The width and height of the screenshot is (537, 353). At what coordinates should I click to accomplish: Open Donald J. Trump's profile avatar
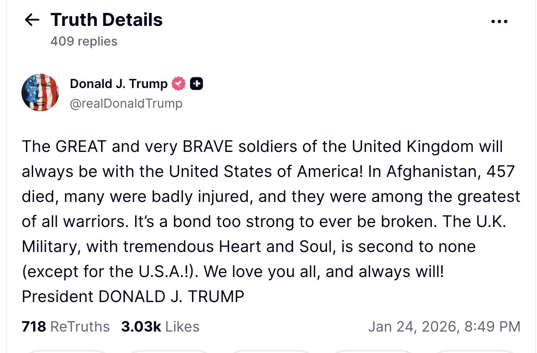click(x=40, y=92)
